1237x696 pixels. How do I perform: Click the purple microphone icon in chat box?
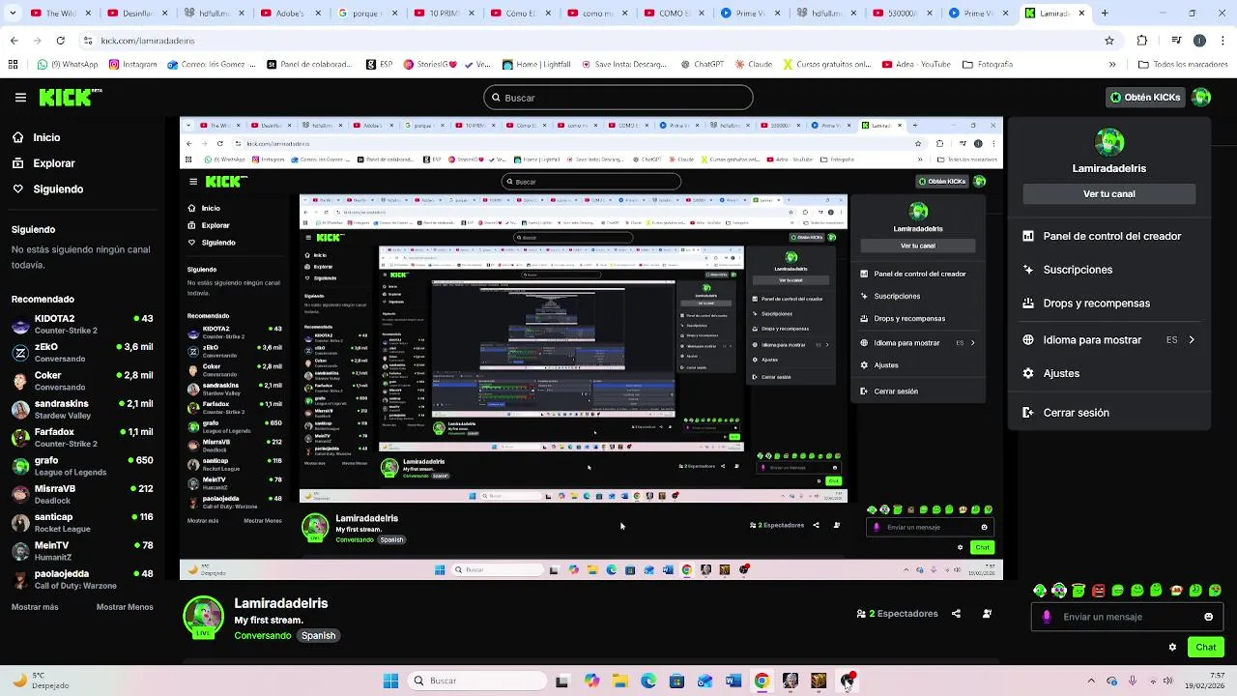coord(1047,617)
